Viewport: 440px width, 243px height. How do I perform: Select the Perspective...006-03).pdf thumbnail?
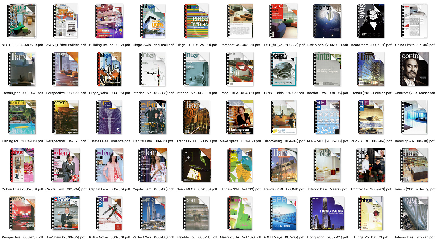point(22,213)
